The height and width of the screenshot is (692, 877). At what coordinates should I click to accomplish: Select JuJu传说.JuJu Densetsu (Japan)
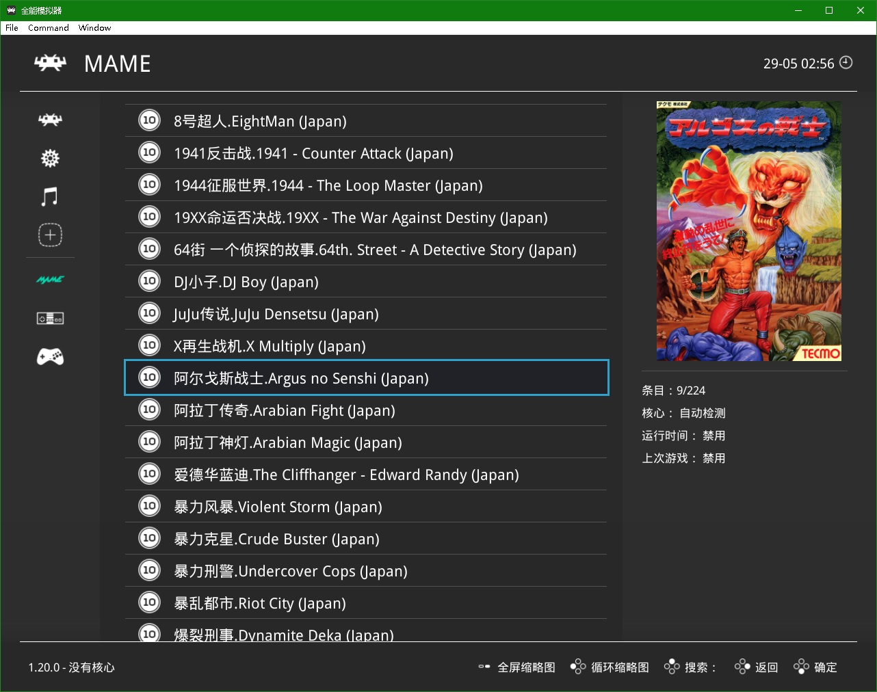click(x=366, y=313)
